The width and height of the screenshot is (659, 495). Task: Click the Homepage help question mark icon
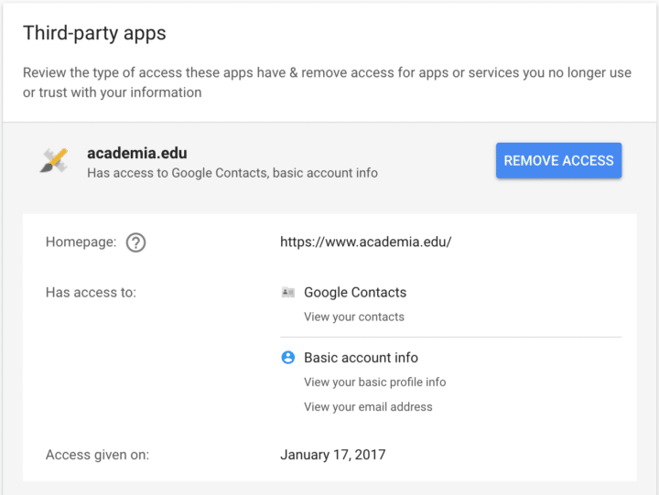[135, 242]
